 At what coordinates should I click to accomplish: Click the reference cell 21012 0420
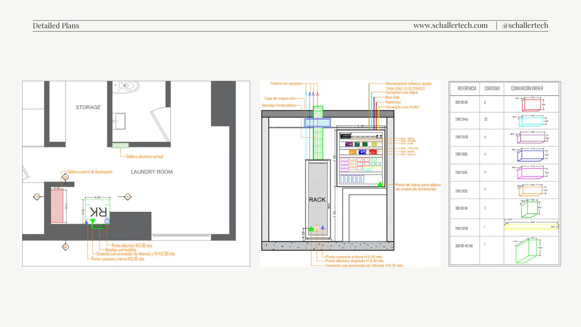462,137
